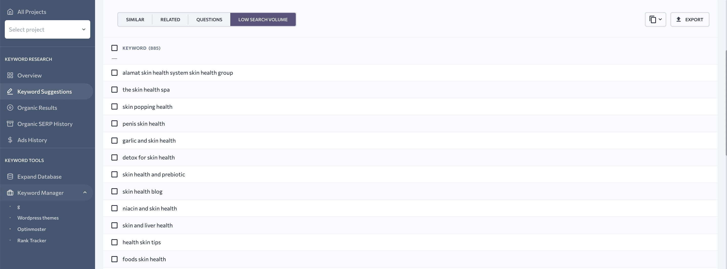Click the Keyword Suggestions pencil icon
This screenshot has height=269, width=727.
point(10,91)
